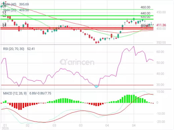Click the 01 2026 date label
The image size is (174, 130).
[x=5, y=127]
